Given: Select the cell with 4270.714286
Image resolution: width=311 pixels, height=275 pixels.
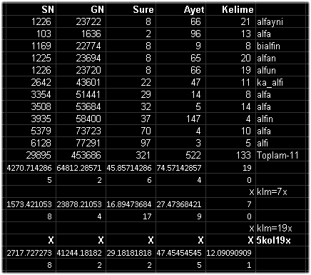Looking at the screenshot, I should (x=31, y=168).
